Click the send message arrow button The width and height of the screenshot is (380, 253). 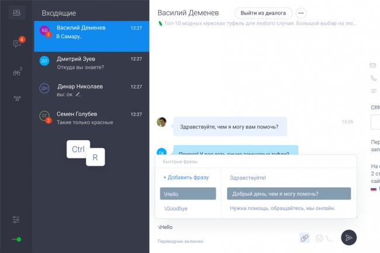pyautogui.click(x=349, y=237)
